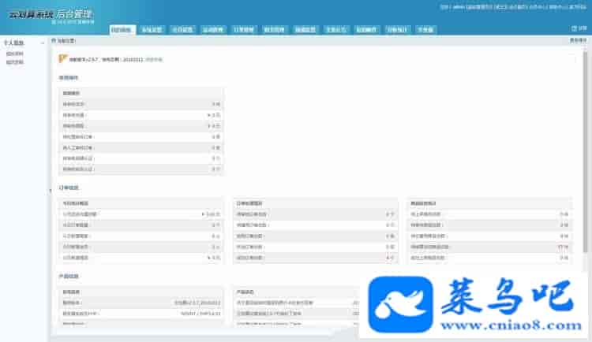The width and height of the screenshot is (592, 342).
Task: Click the vertical scrollbar of the main panel
Action: click(x=585, y=151)
